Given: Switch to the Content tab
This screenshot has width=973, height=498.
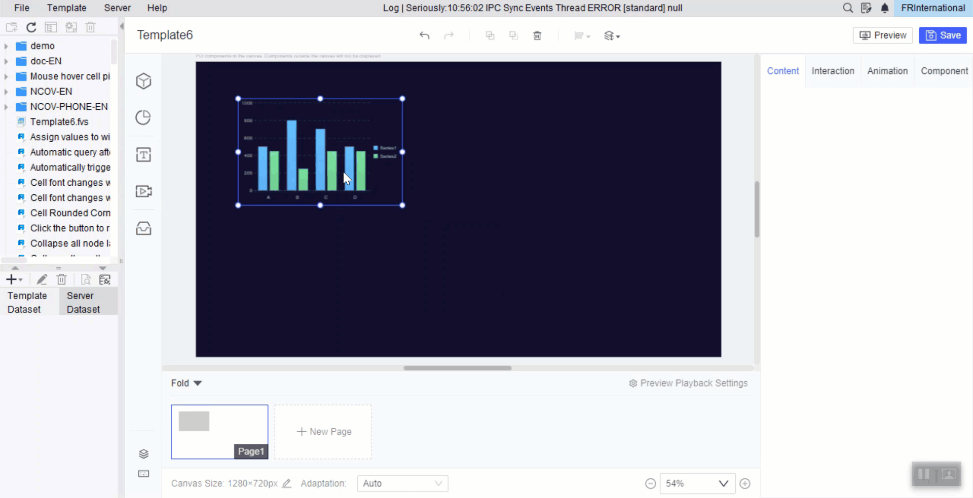Looking at the screenshot, I should [x=782, y=71].
